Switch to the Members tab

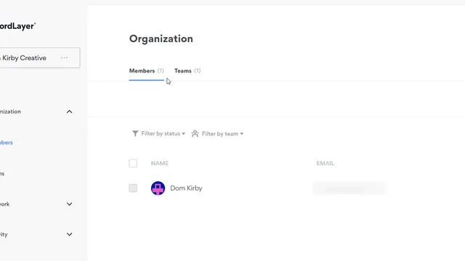(147, 71)
